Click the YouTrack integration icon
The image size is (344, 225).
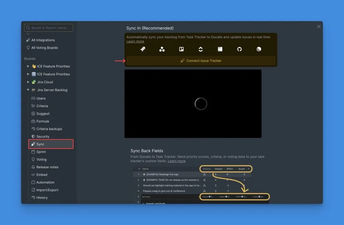220,49
